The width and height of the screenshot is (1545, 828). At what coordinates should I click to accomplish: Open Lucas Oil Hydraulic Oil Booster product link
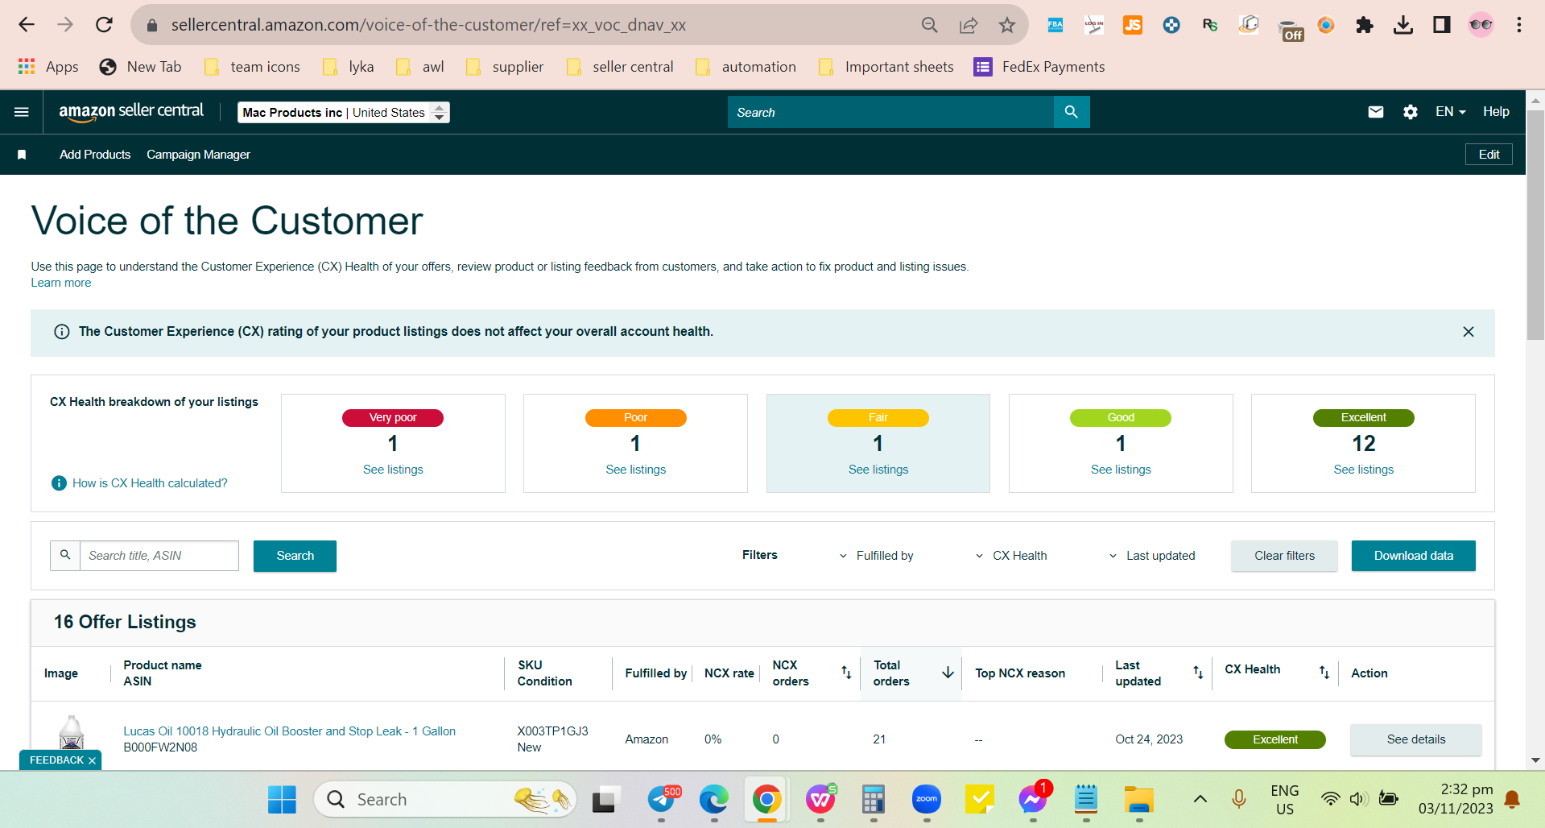click(x=289, y=731)
